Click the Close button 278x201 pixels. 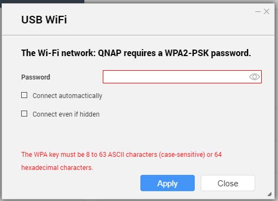pos(228,183)
